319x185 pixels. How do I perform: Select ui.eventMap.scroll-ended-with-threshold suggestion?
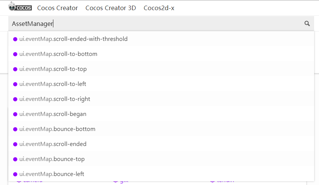click(x=74, y=39)
